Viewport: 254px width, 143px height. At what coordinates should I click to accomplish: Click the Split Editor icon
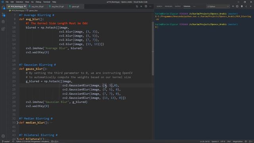(x=146, y=6)
